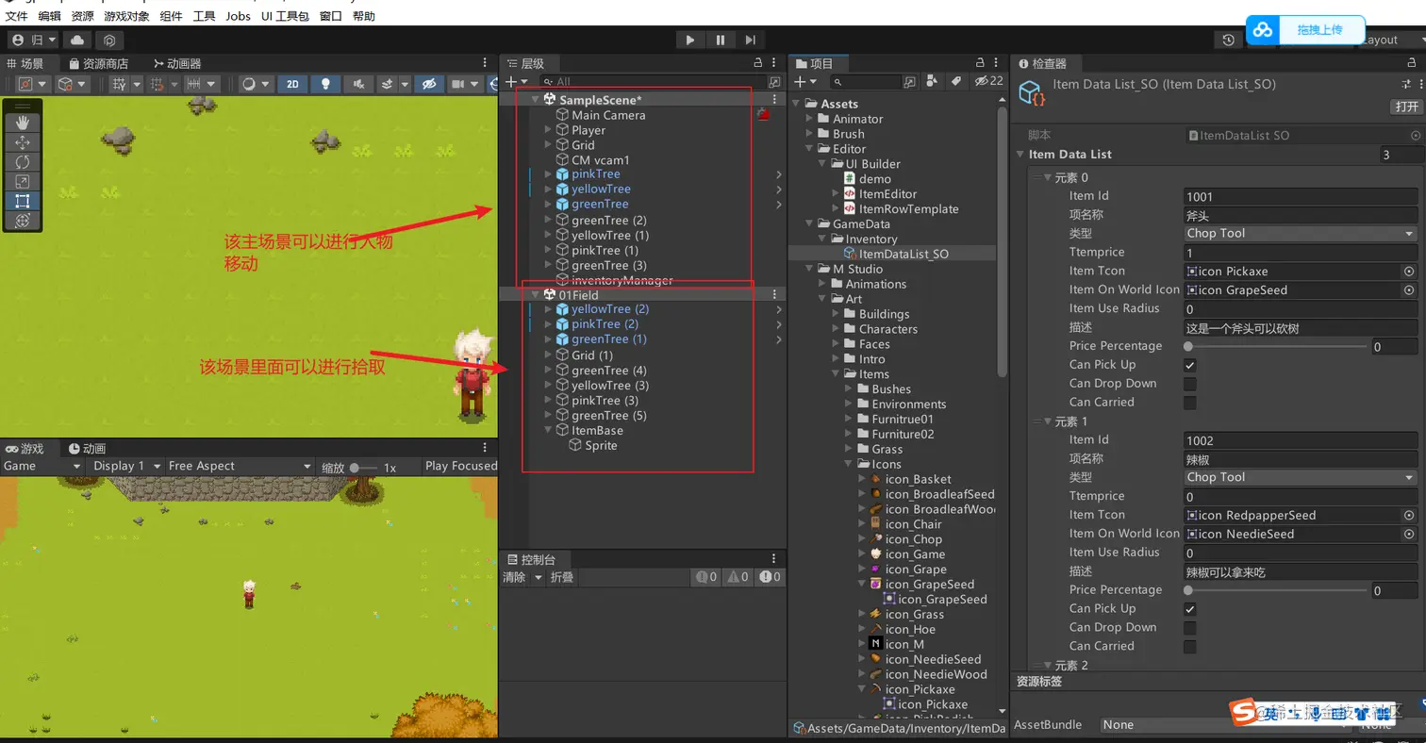
Task: Lock the Project panel
Action: pyautogui.click(x=980, y=63)
